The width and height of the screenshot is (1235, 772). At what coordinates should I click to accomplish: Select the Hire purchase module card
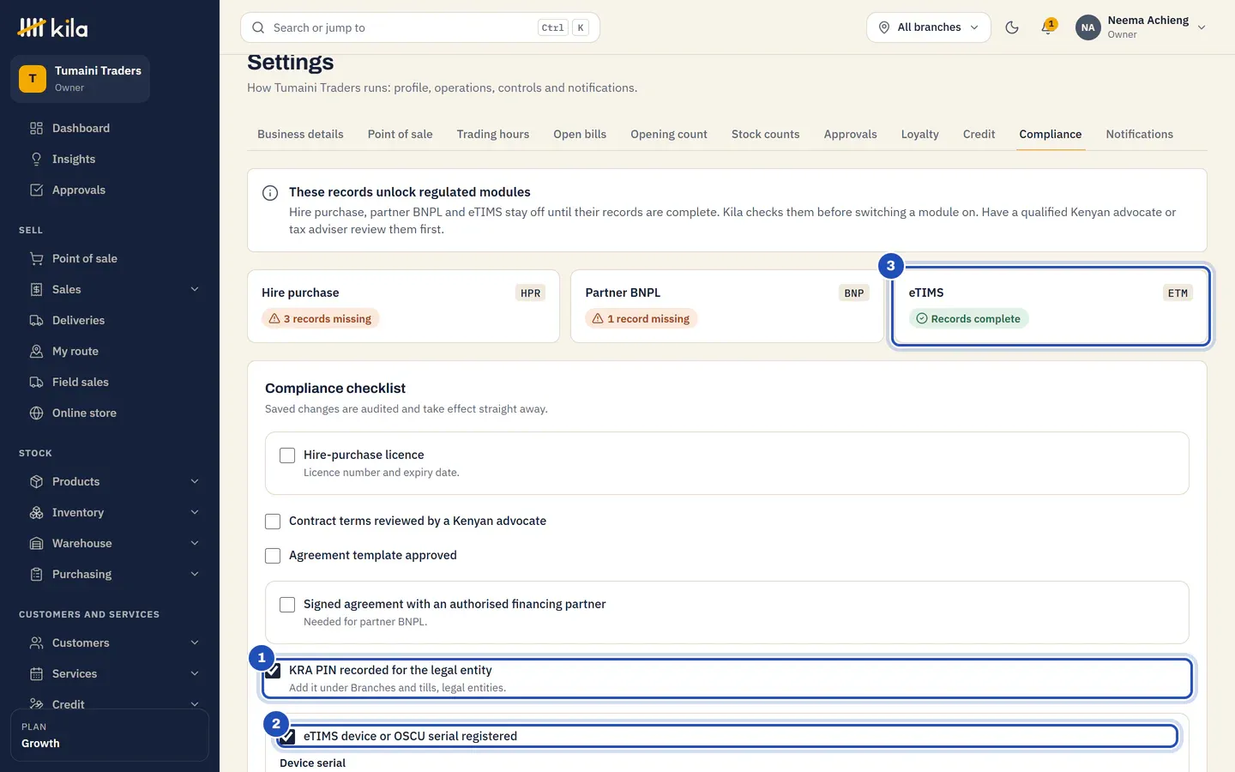coord(403,306)
